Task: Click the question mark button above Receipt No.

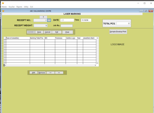Action: (43, 17)
